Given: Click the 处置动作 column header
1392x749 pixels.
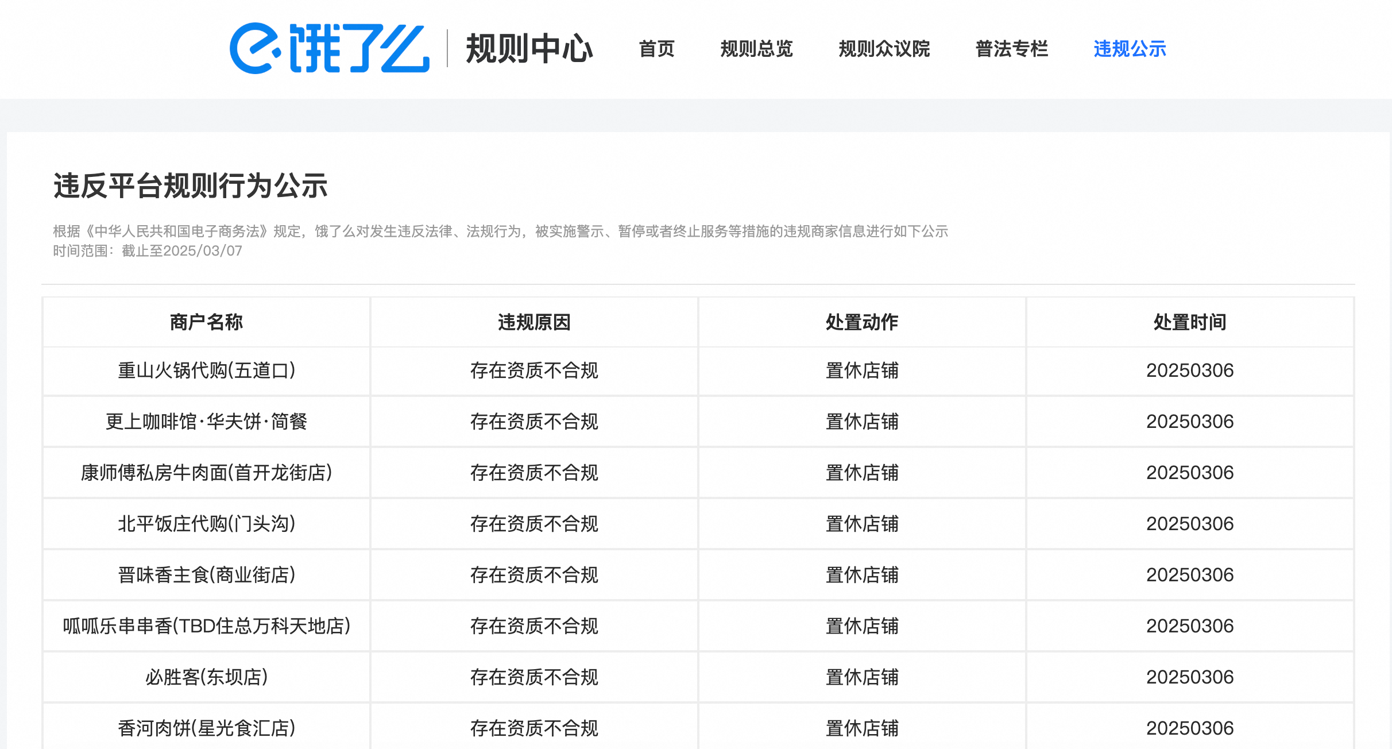Looking at the screenshot, I should (x=862, y=322).
